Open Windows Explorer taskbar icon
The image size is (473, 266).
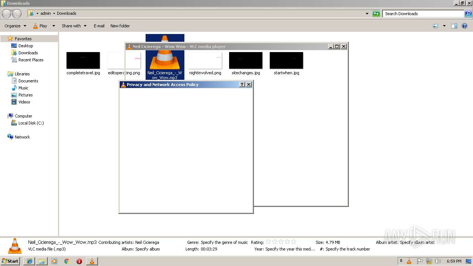42,261
